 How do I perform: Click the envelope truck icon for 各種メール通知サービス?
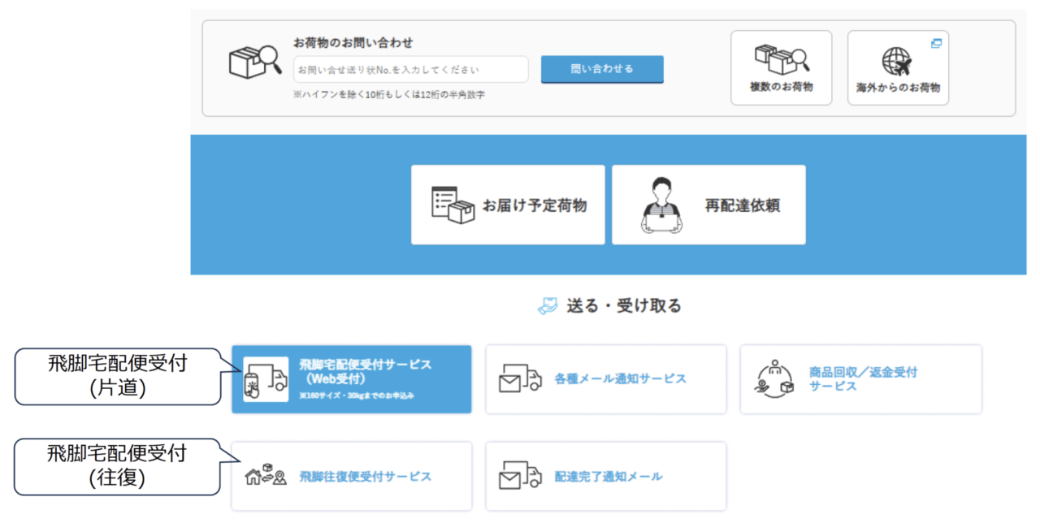520,379
